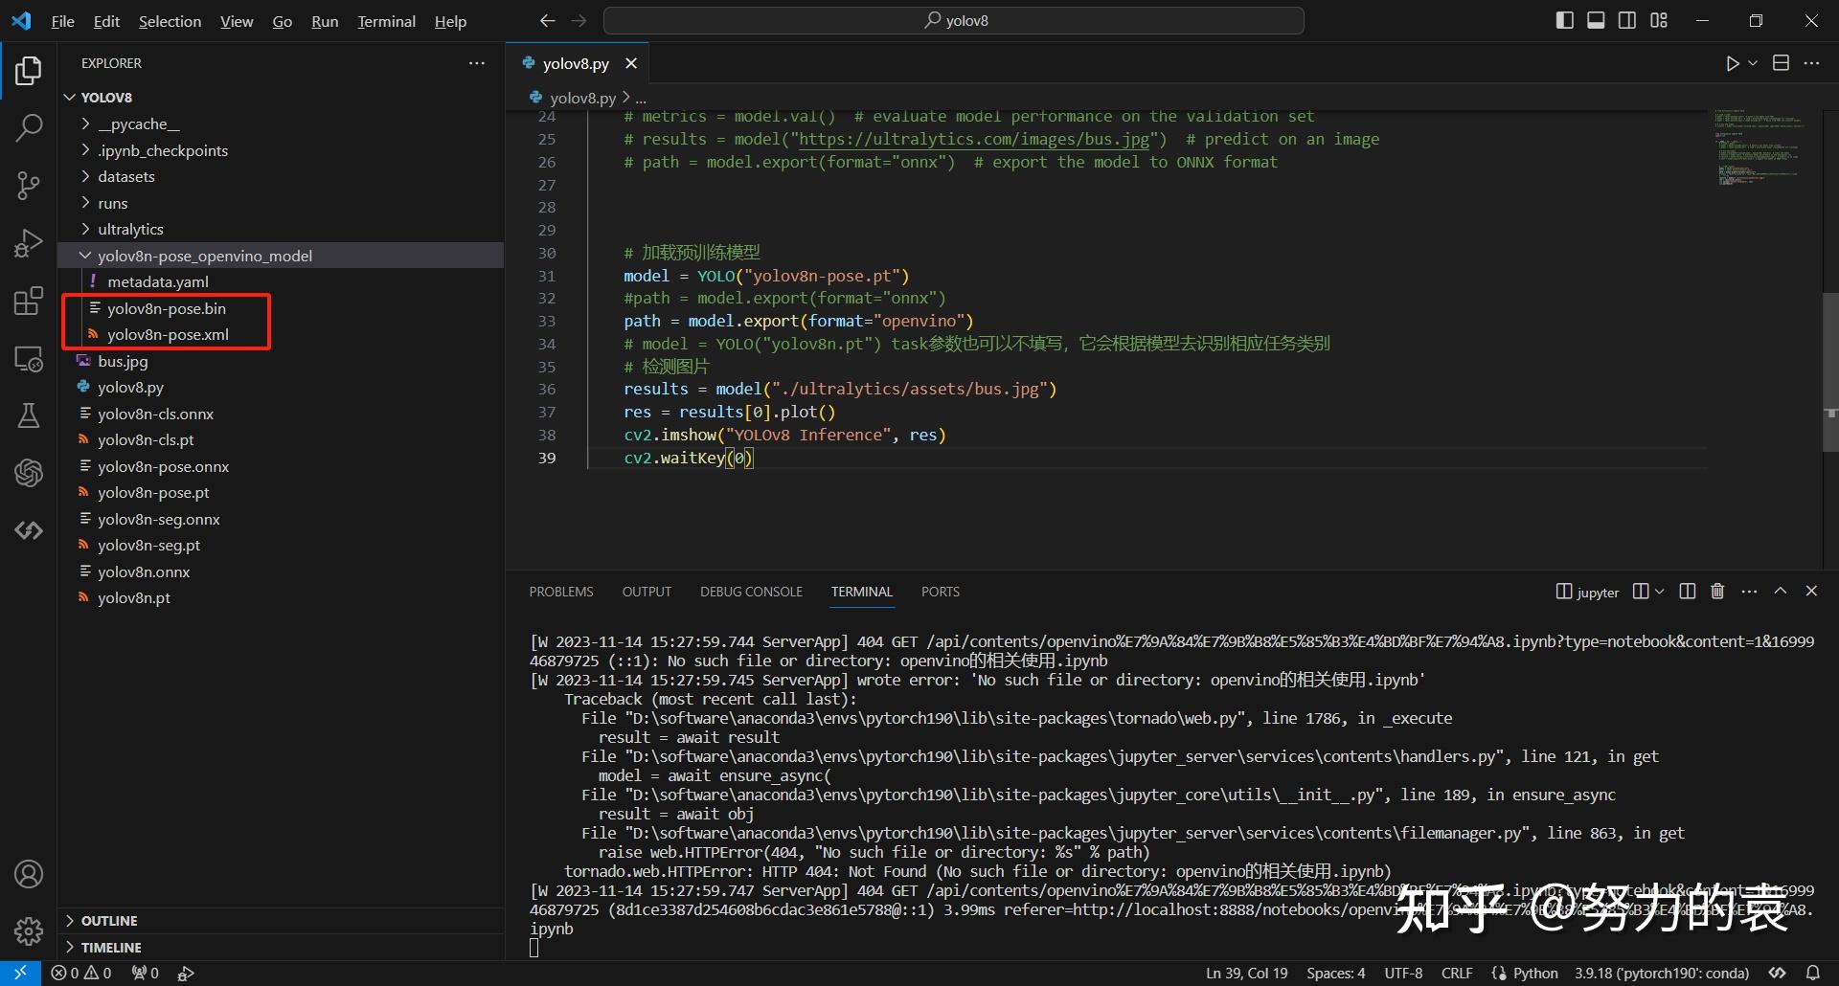Image resolution: width=1839 pixels, height=986 pixels.
Task: Customize layout icon in title bar
Action: pos(1659,20)
